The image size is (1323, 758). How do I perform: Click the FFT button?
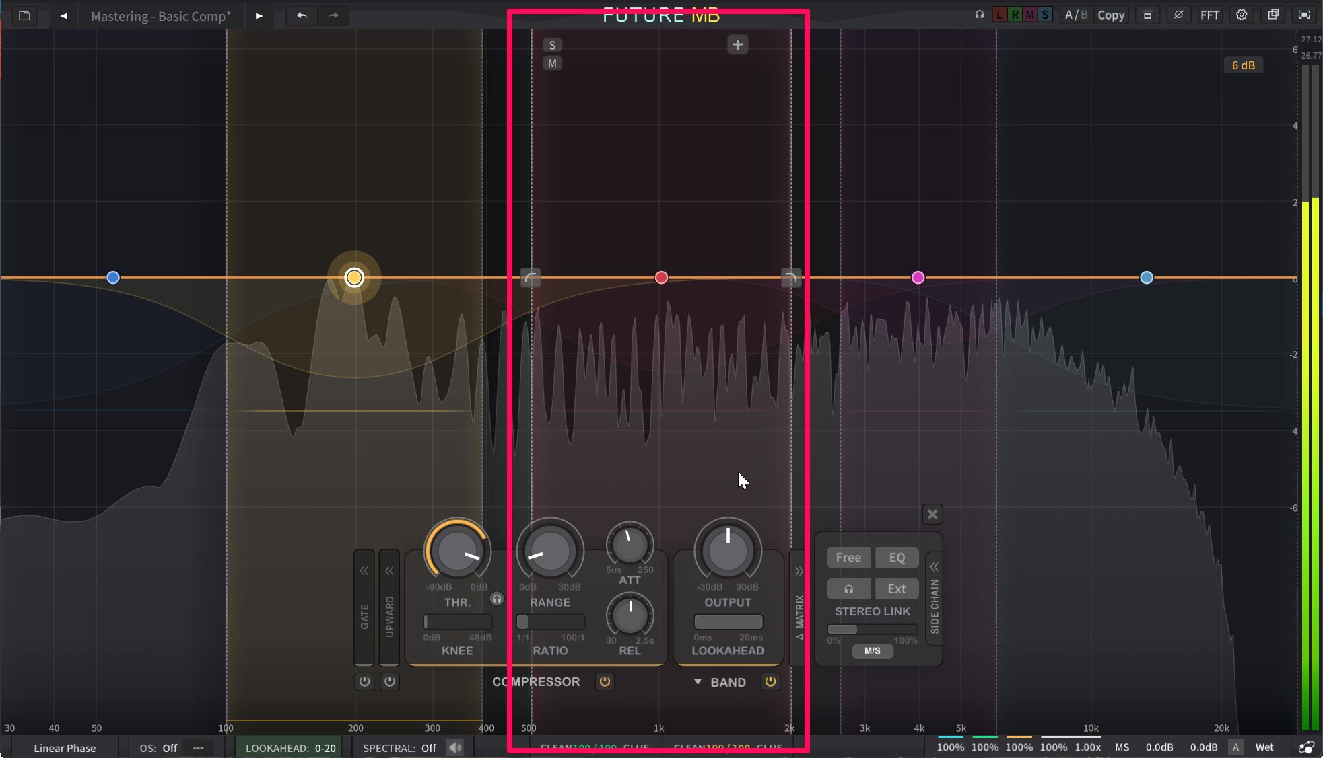(1210, 15)
